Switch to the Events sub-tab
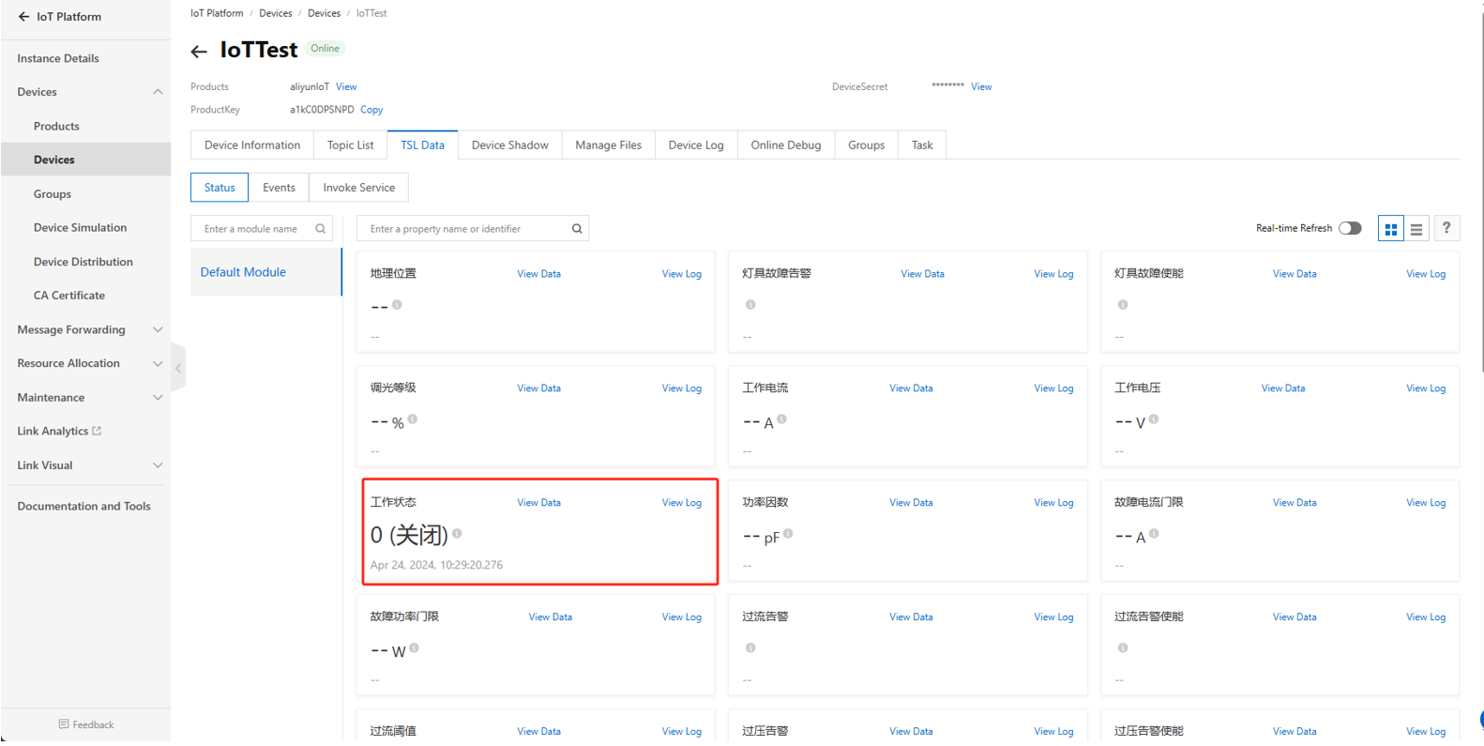The width and height of the screenshot is (1484, 746). point(279,188)
